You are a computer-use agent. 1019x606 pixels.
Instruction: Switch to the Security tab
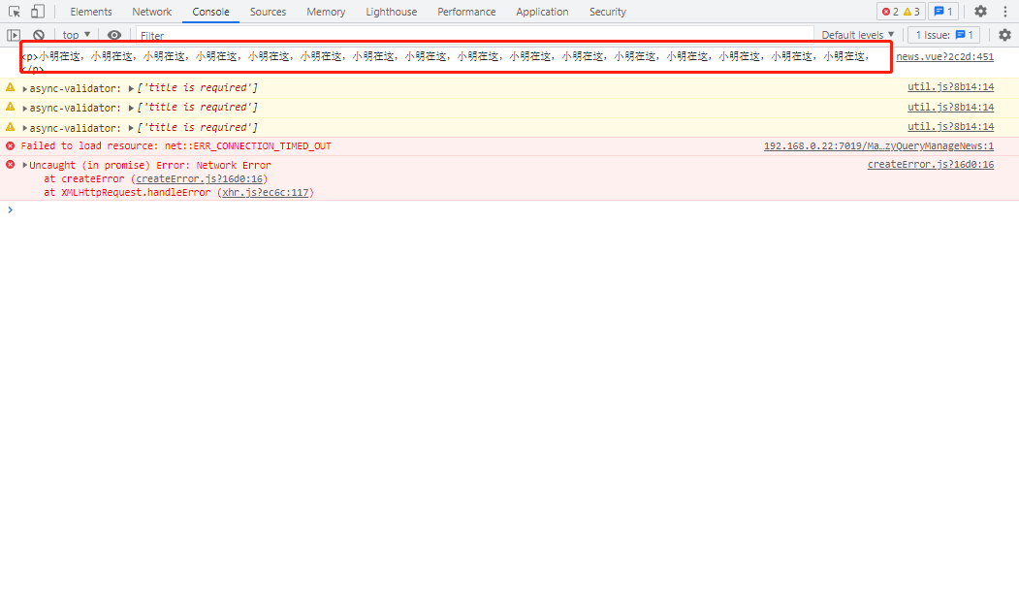pos(608,12)
